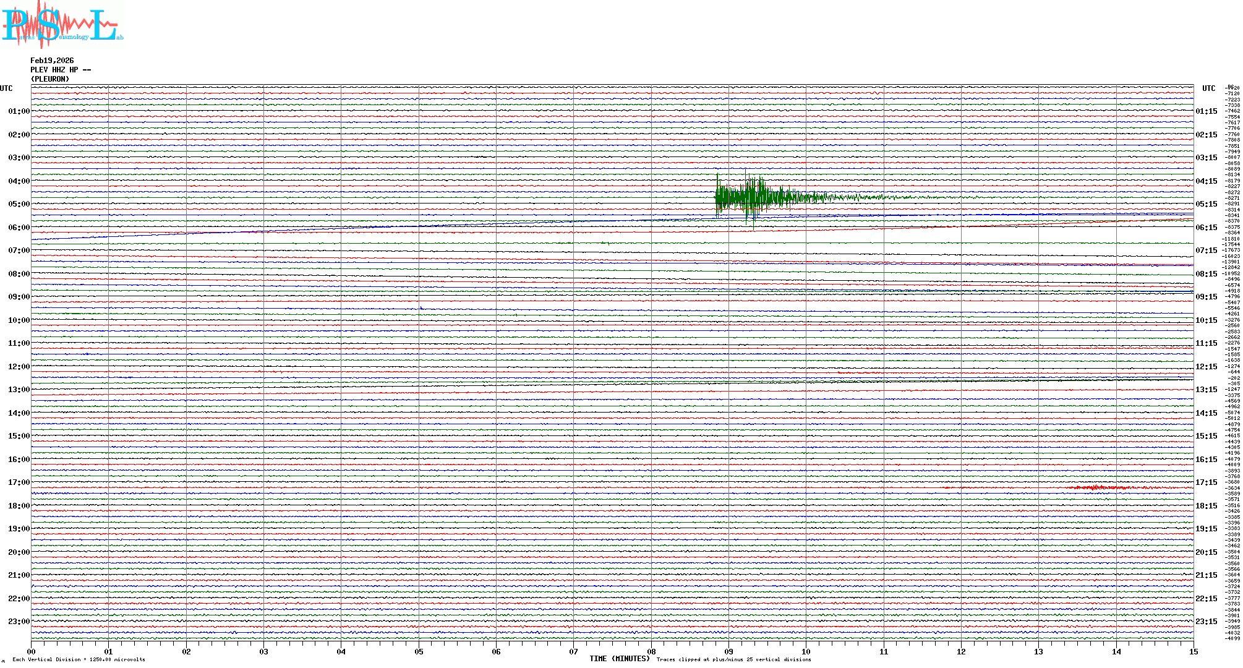Click minute 00 on bottom time axis
This screenshot has height=668, width=1243.
32,651
